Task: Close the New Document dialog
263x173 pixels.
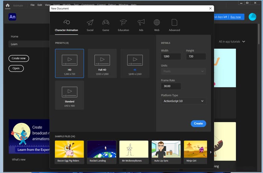Action: (x=210, y=8)
